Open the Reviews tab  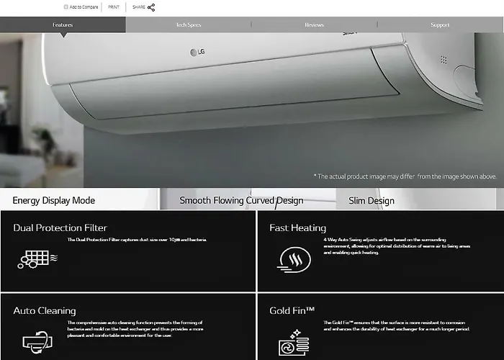(x=314, y=25)
